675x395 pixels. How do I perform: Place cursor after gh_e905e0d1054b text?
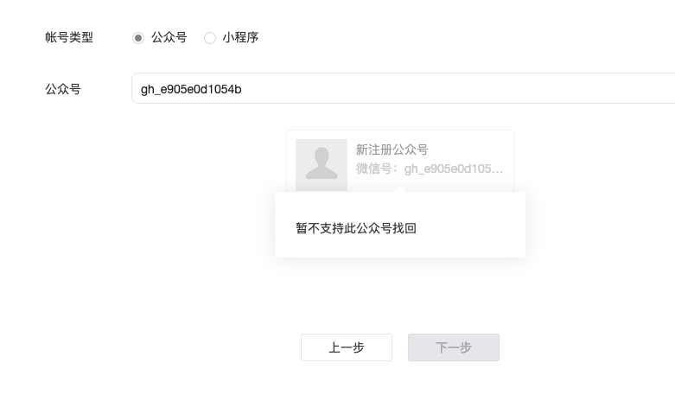[242, 89]
